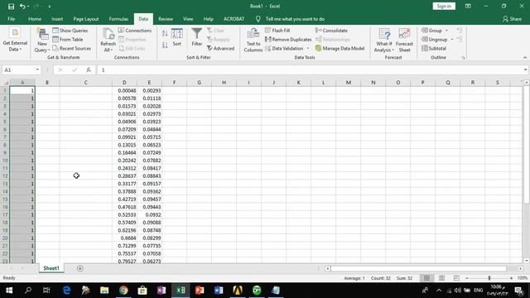Open Connections in ribbon
Screen dimensions: 530x298
[135, 31]
